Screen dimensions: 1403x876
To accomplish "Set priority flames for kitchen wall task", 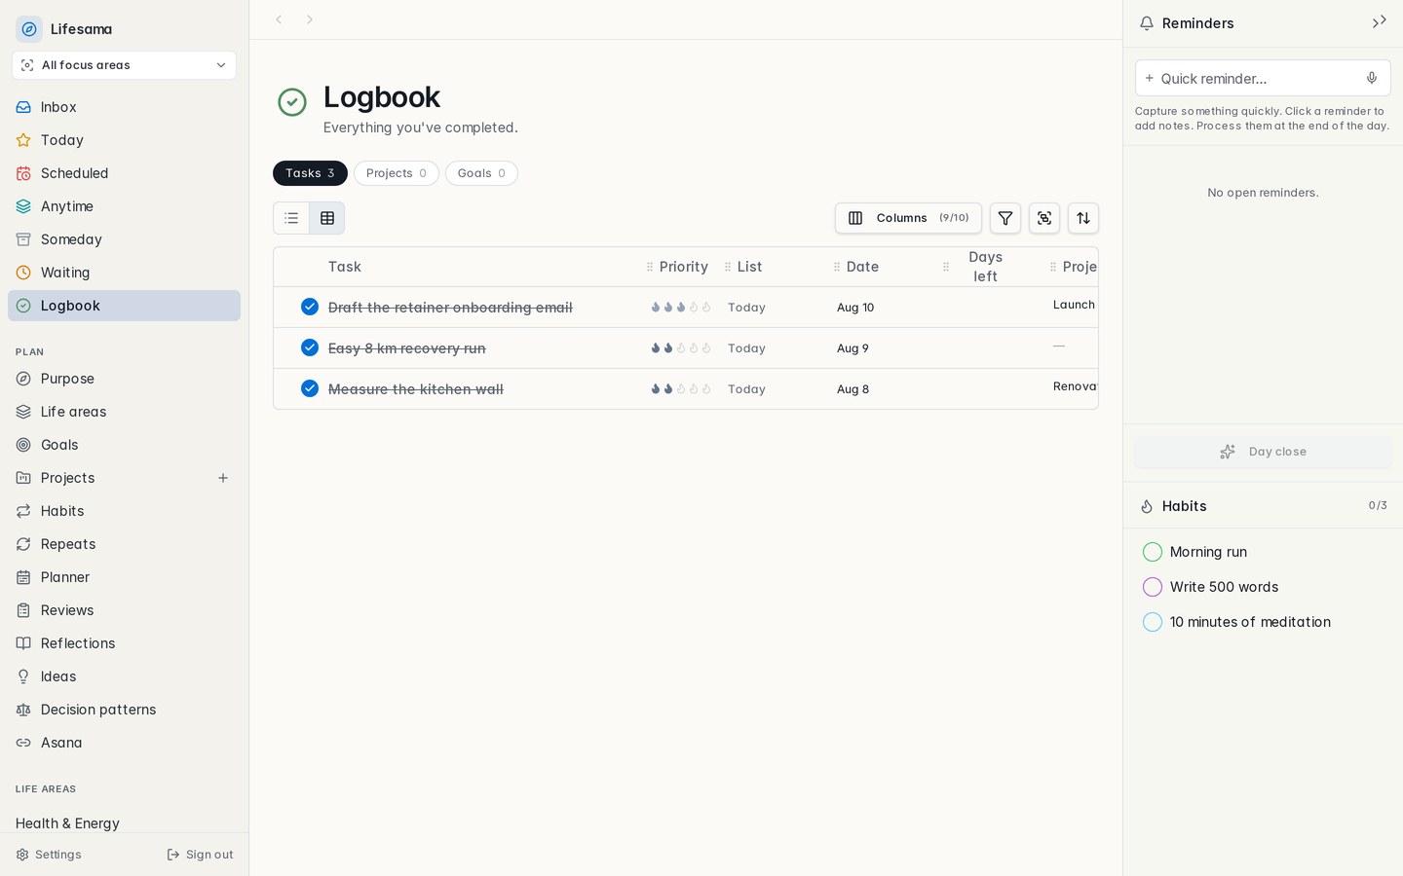I will point(681,388).
